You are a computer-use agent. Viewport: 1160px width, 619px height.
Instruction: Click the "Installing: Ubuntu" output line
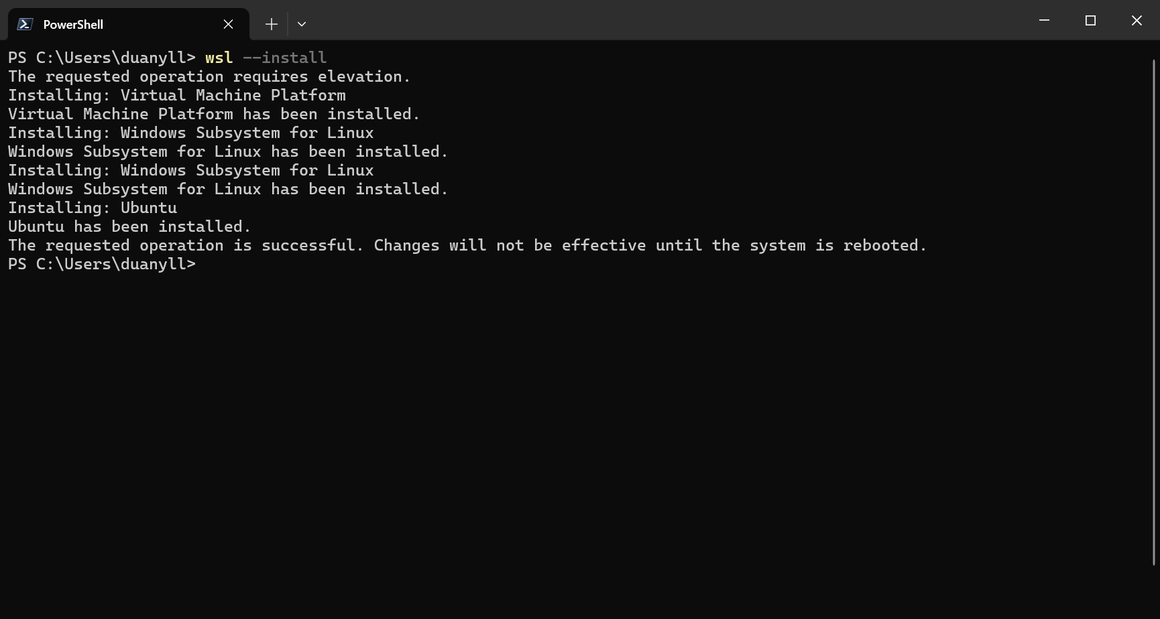coord(92,208)
